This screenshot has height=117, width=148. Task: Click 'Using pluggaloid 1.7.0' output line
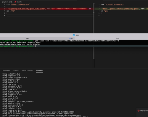click(12, 95)
